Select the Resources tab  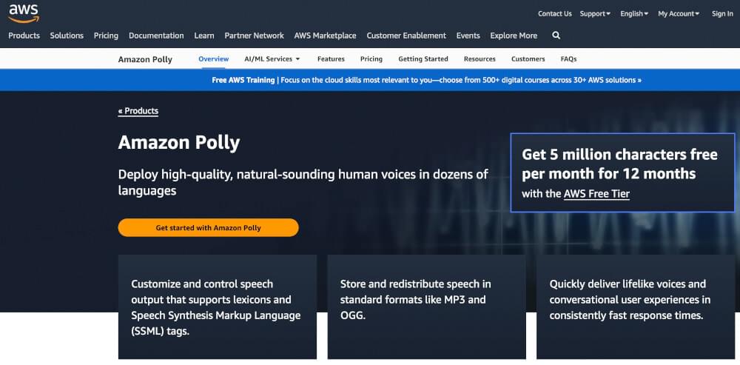(480, 59)
